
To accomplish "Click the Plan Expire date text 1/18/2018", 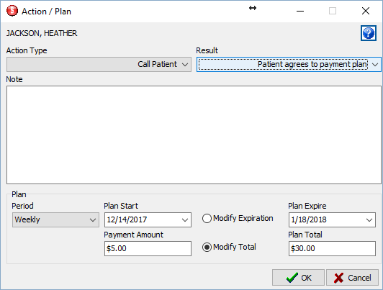I will (309, 219).
